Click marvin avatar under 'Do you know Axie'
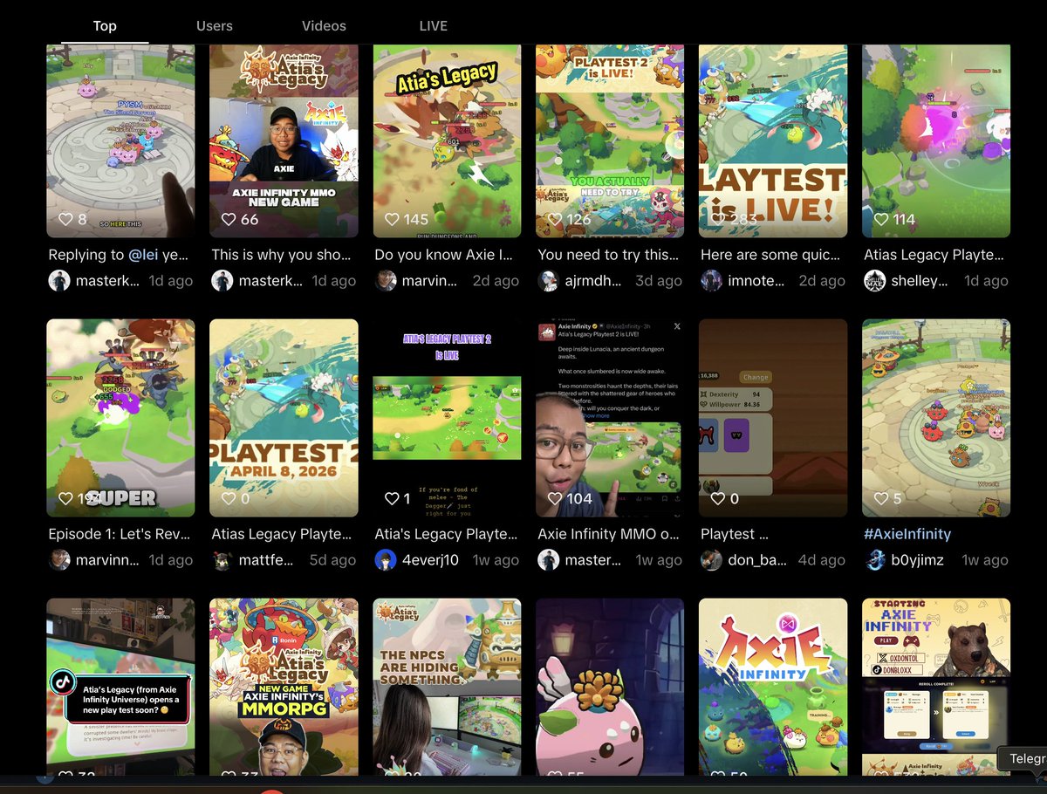The image size is (1047, 794). (x=386, y=281)
